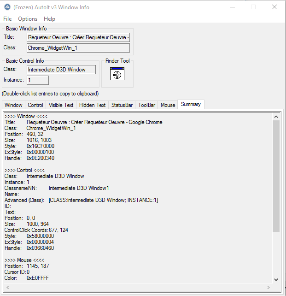
Task: Click ClassnameNN value "Intermediate D3D Window1"
Action: pos(79,188)
